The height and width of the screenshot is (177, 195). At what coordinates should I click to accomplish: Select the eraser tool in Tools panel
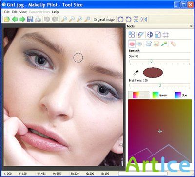click(x=173, y=44)
